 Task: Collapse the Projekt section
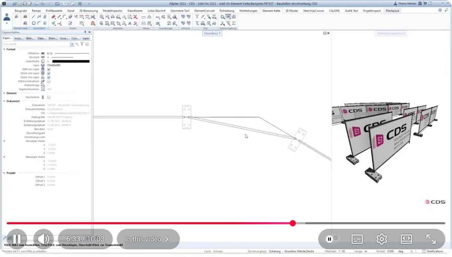(4, 173)
